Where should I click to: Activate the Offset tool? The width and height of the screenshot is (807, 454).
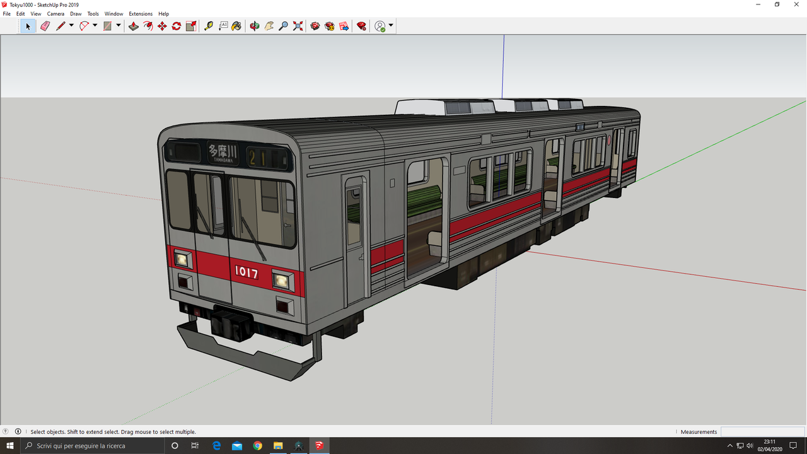click(148, 26)
